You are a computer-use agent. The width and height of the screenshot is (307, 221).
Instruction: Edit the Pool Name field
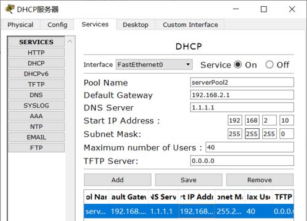tap(242, 82)
